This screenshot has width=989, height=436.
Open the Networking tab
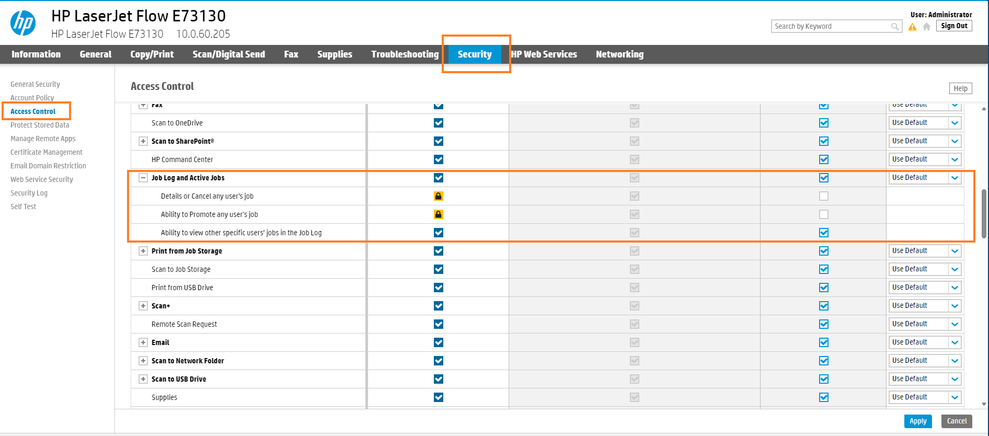click(620, 54)
